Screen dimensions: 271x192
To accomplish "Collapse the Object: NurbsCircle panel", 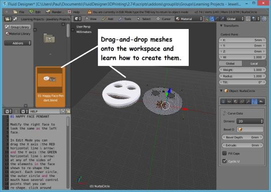I will 221,90.
